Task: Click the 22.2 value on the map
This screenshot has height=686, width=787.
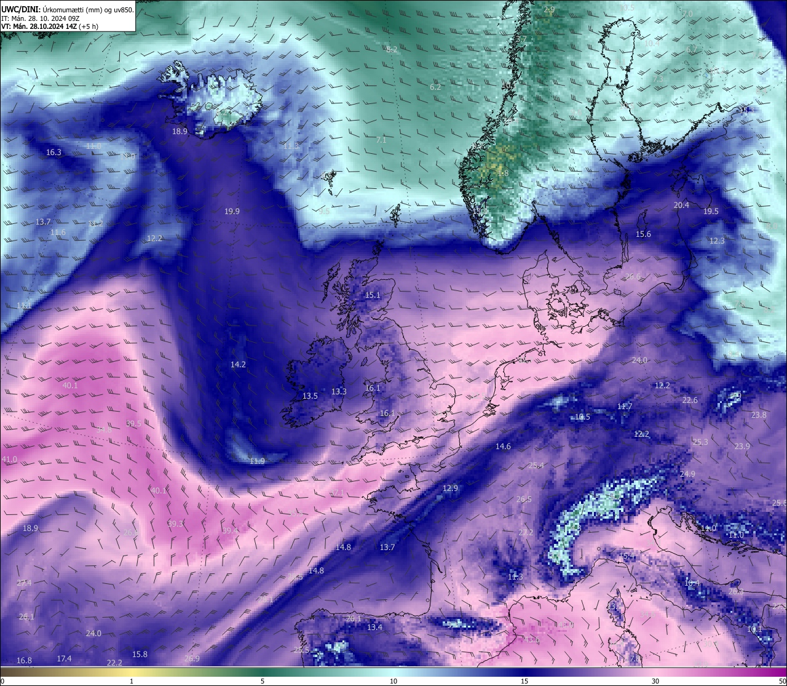Action: pyautogui.click(x=114, y=663)
